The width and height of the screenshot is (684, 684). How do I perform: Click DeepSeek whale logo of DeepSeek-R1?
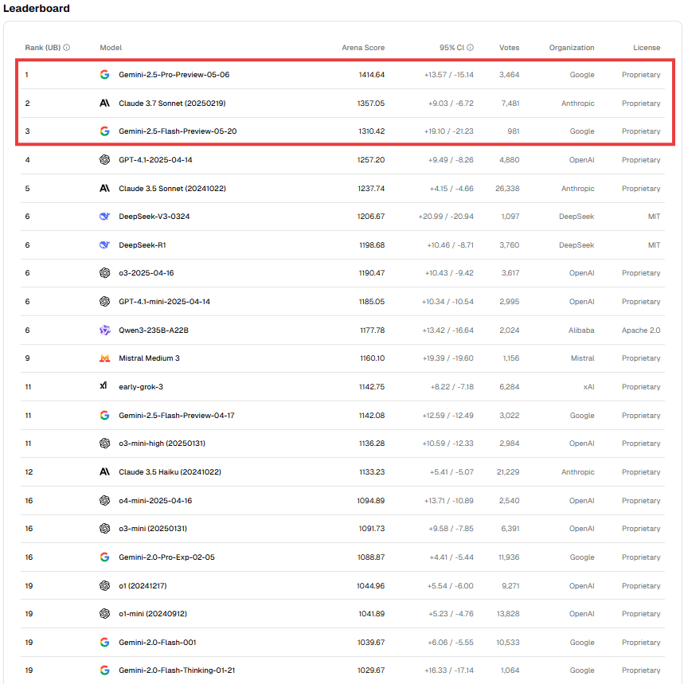pyautogui.click(x=104, y=245)
